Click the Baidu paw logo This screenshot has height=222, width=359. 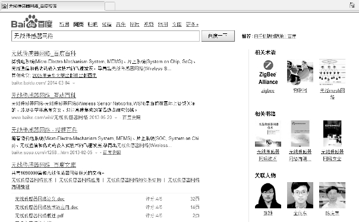[x=32, y=21]
